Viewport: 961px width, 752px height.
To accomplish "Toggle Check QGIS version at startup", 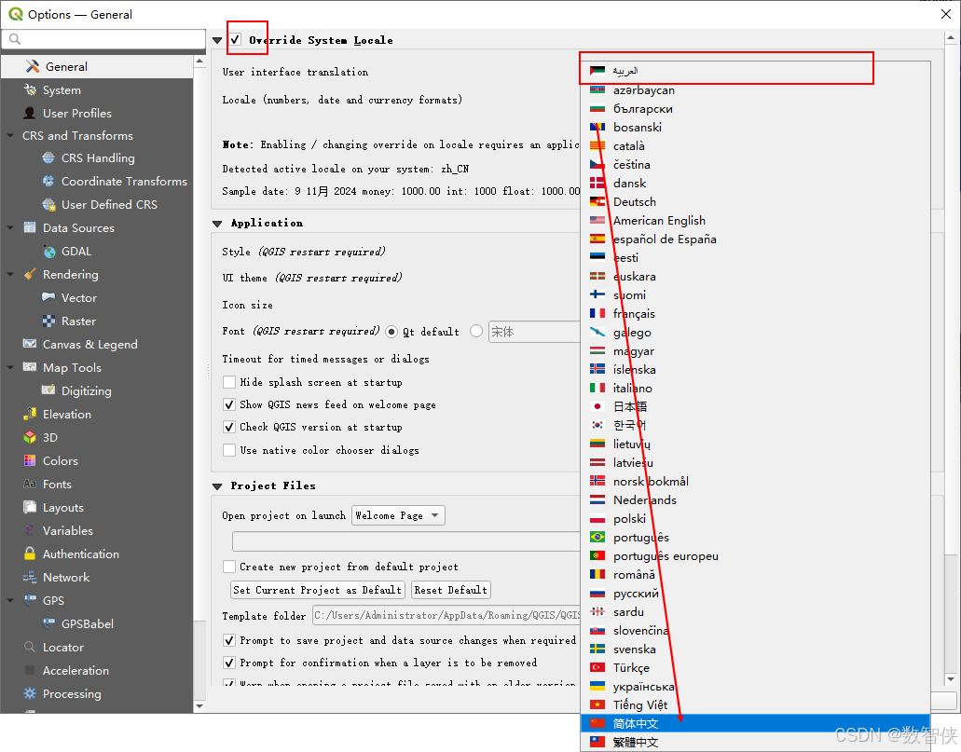I will pos(229,427).
